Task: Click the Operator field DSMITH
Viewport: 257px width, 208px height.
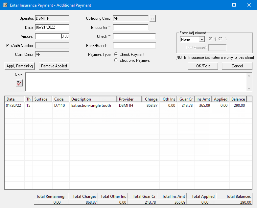Action: point(52,18)
